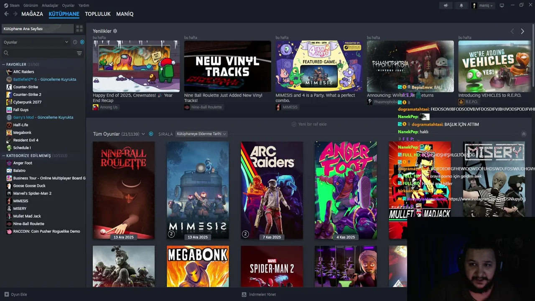The height and width of the screenshot is (301, 535).
Task: Click the Cyberpunk 2077 sidebar icon
Action: point(9,102)
